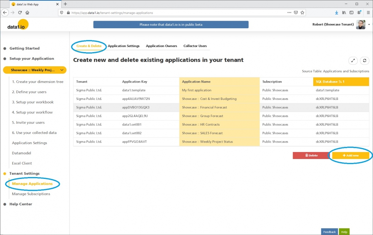Screen dimensions: 373x235
Task: Open the Feedback button
Action: pos(329,232)
